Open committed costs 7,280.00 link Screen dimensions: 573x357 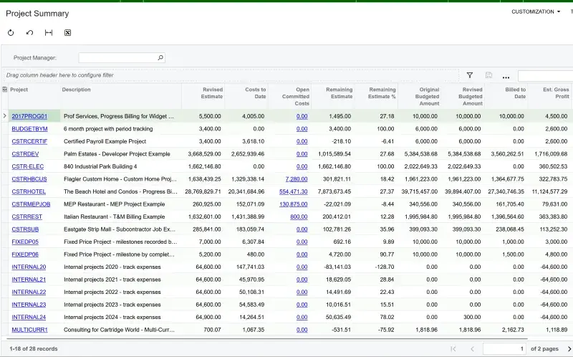click(x=297, y=179)
